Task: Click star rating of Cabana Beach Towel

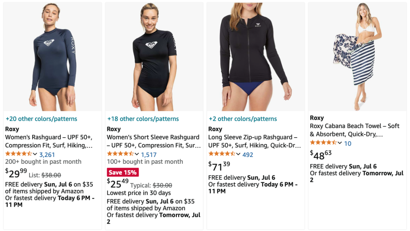Action: [x=323, y=142]
